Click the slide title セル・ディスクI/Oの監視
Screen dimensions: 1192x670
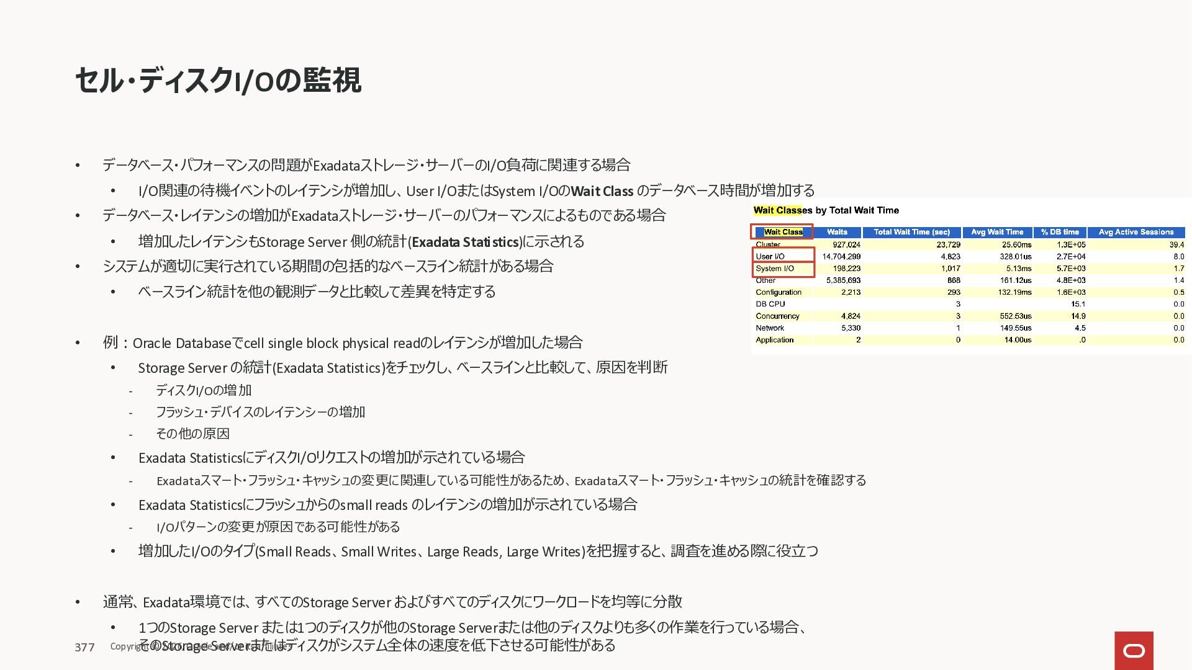click(x=218, y=81)
